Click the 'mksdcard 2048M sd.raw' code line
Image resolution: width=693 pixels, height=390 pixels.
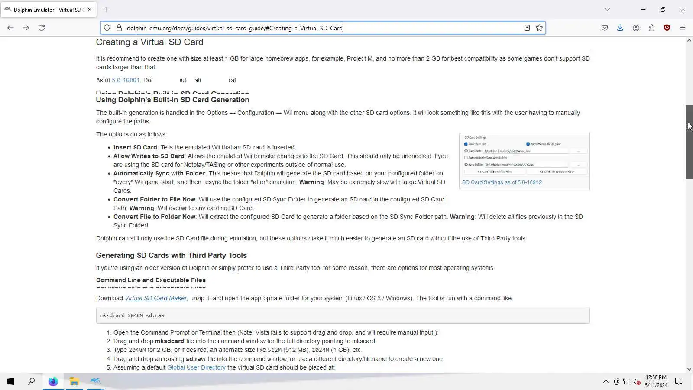tap(132, 315)
